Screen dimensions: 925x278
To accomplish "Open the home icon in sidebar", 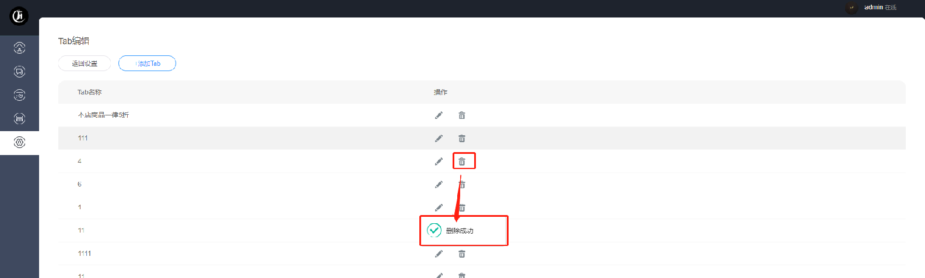I will [x=19, y=48].
